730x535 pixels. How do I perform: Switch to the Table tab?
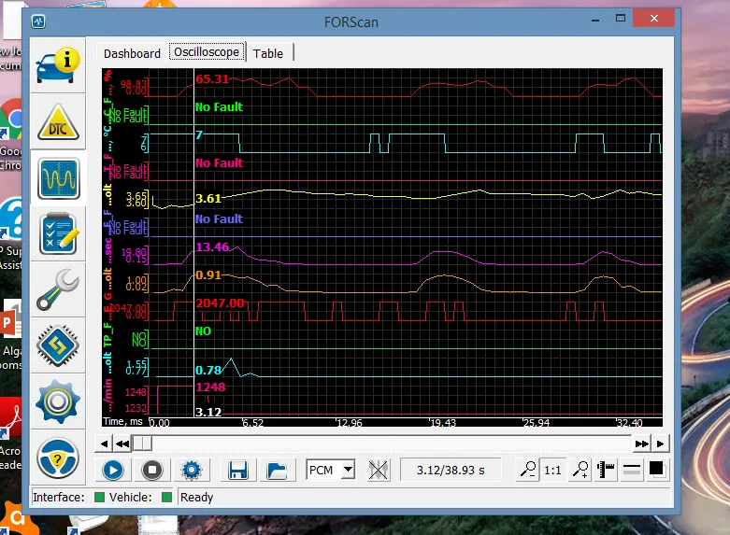(x=268, y=53)
